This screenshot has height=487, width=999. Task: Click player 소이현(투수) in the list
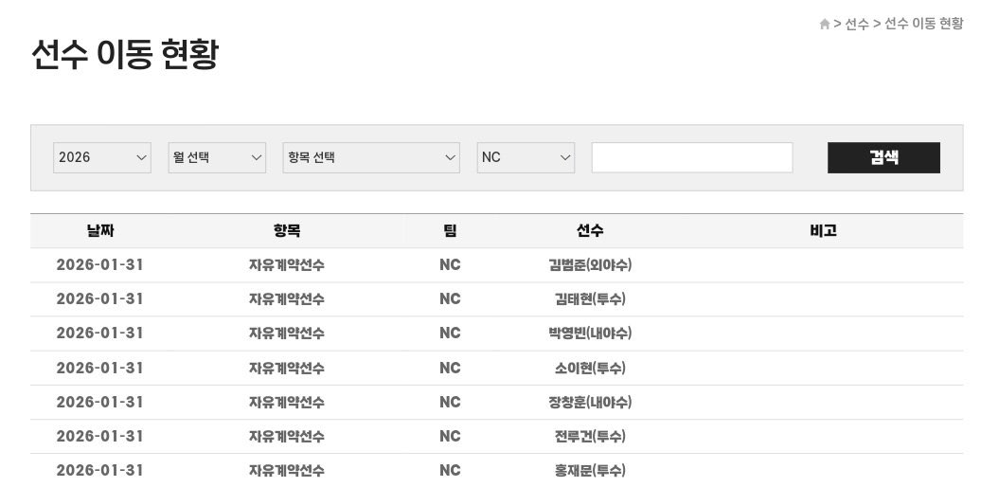click(589, 369)
